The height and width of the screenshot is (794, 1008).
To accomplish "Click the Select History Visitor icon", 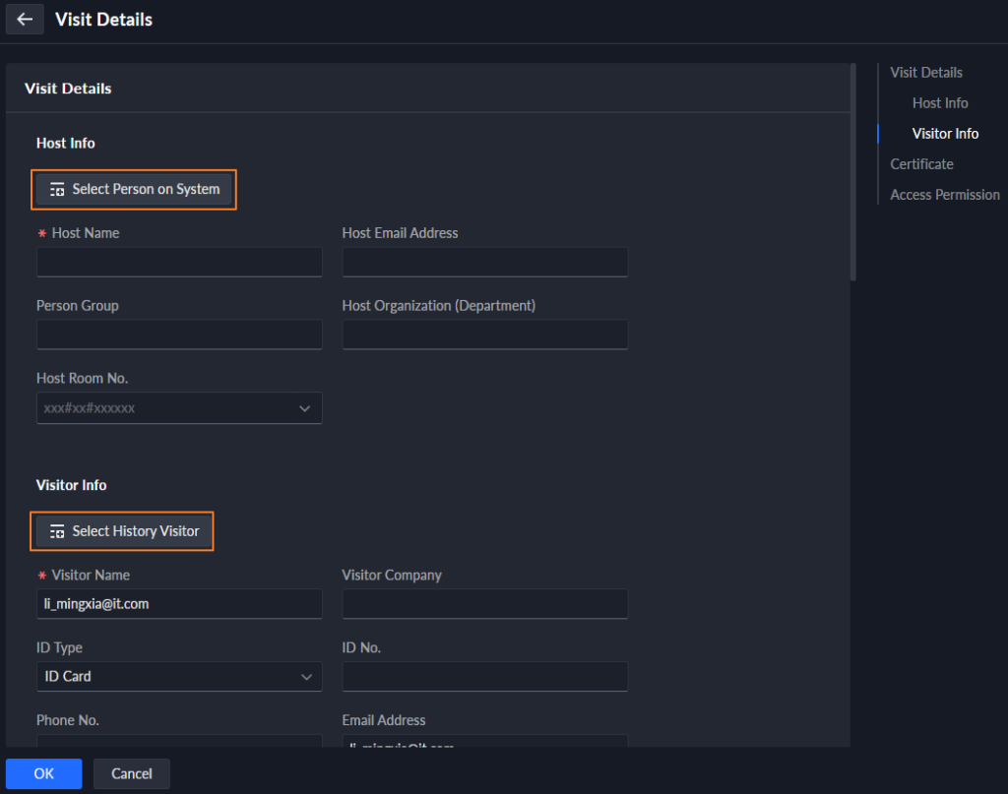I will (x=57, y=531).
